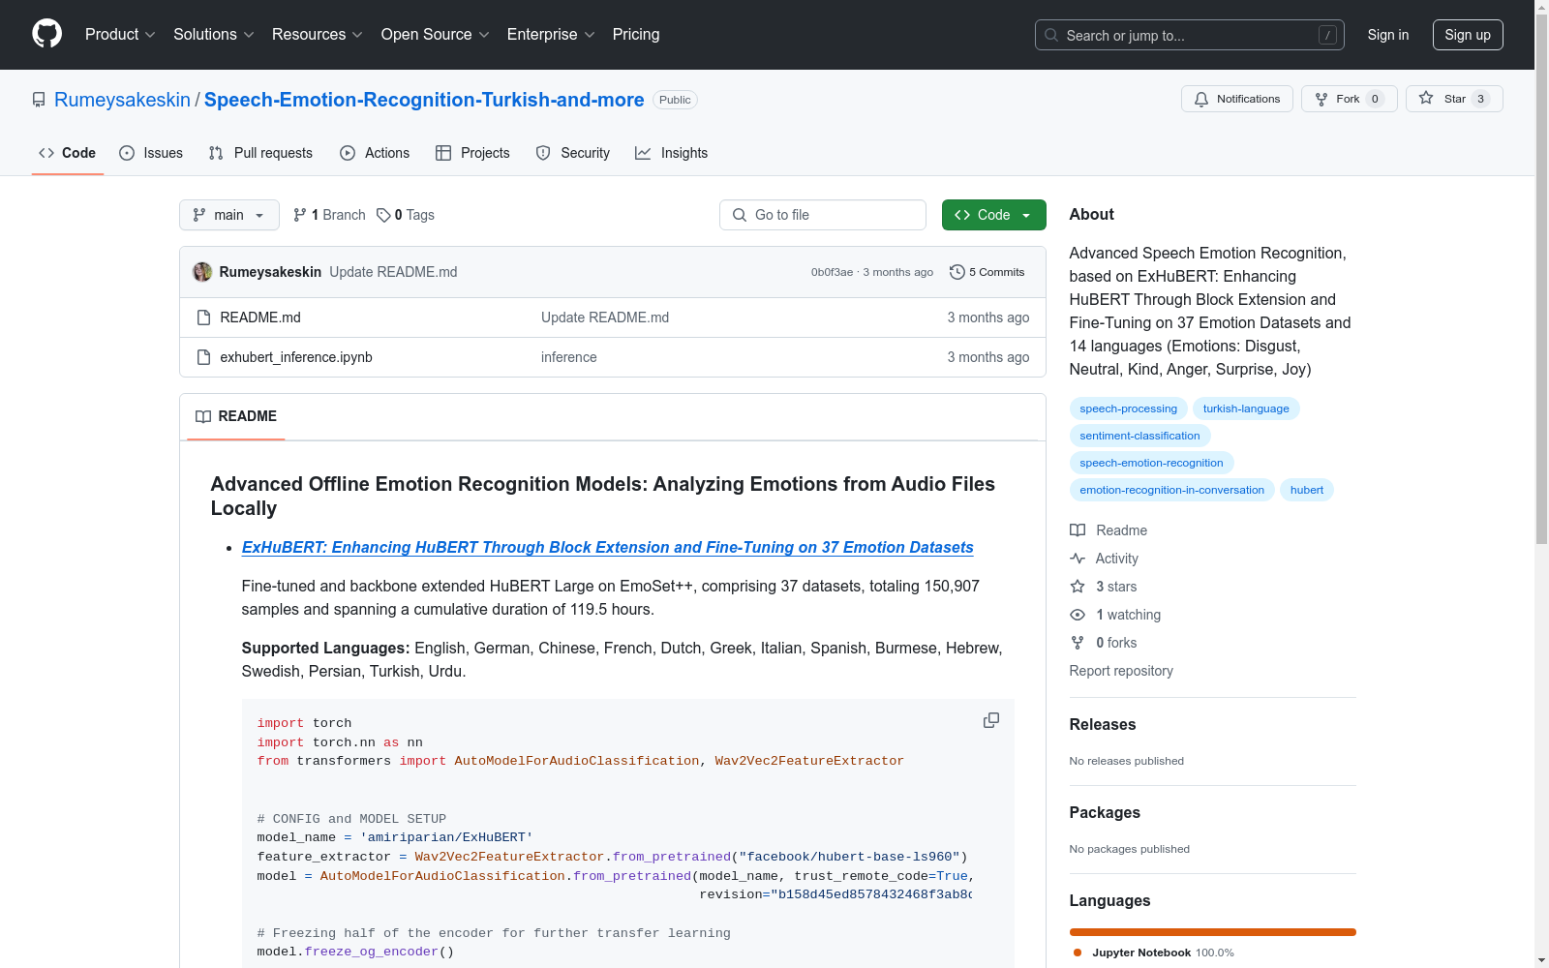Click the Sign up button

tap(1468, 35)
